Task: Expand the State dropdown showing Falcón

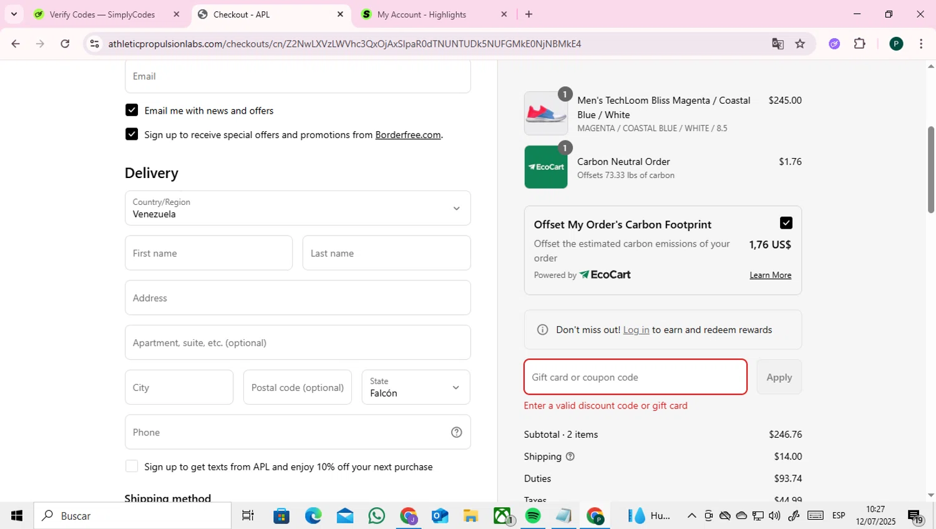Action: pyautogui.click(x=416, y=387)
